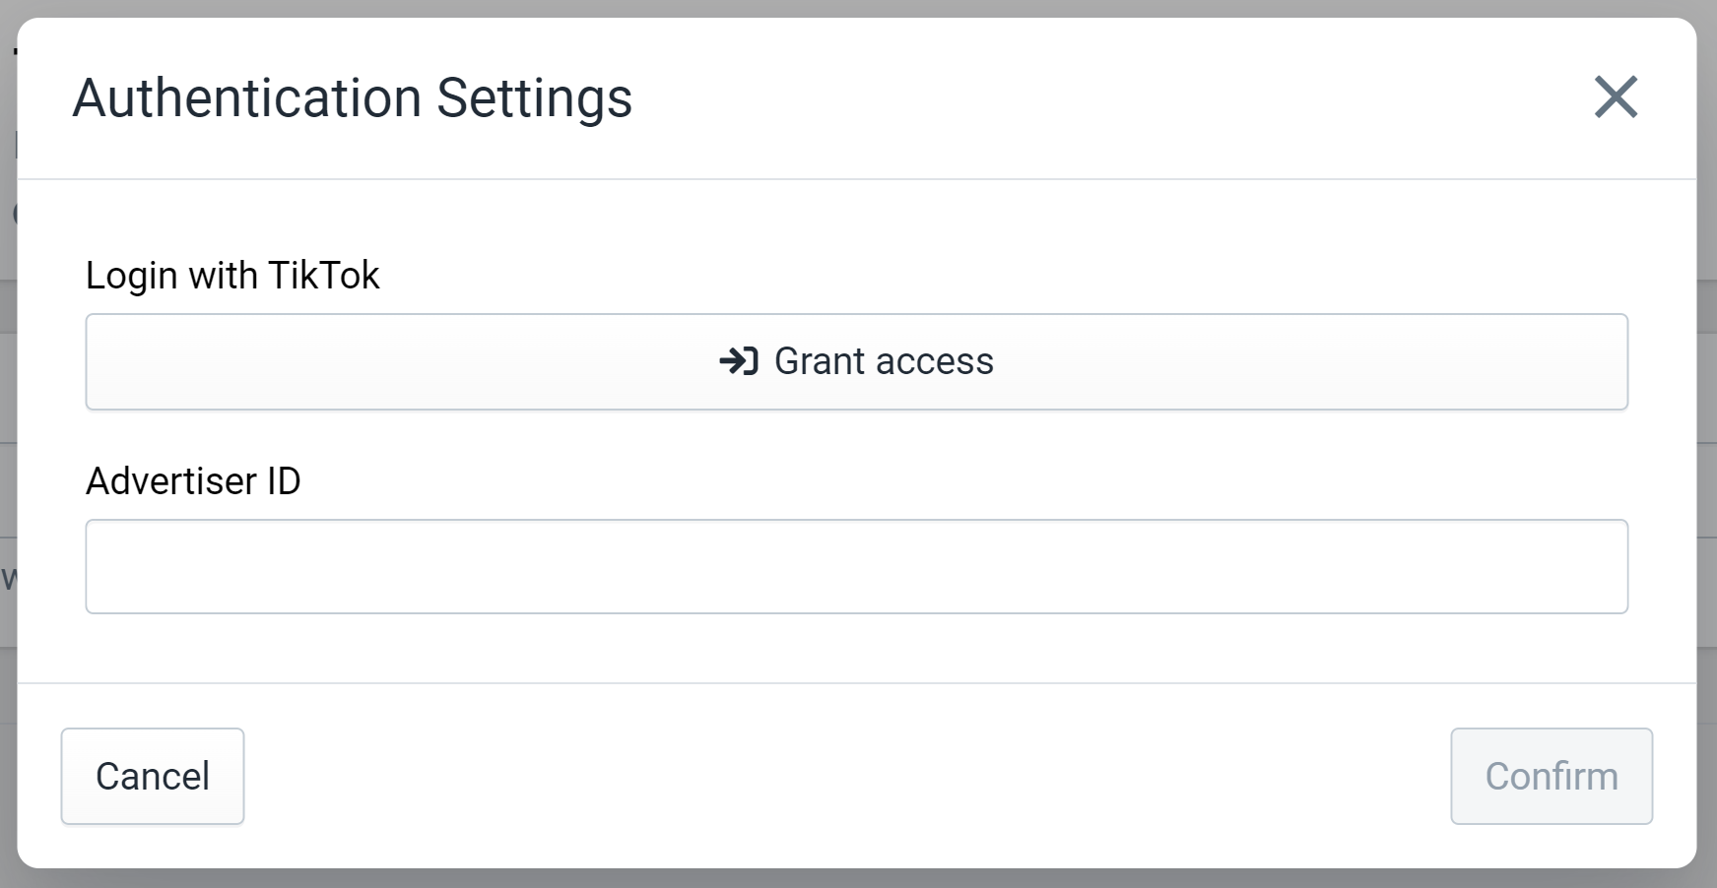Click the words Grant access in the button
This screenshot has height=888, width=1717.
click(x=884, y=361)
